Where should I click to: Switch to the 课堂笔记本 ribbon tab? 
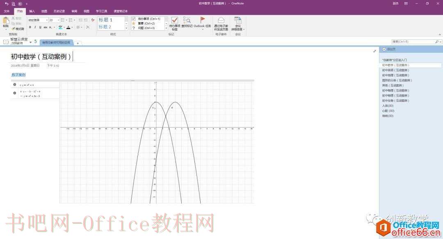tap(121, 11)
